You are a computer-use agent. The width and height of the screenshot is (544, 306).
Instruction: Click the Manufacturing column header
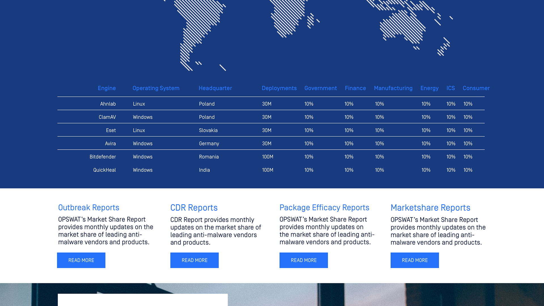click(393, 88)
